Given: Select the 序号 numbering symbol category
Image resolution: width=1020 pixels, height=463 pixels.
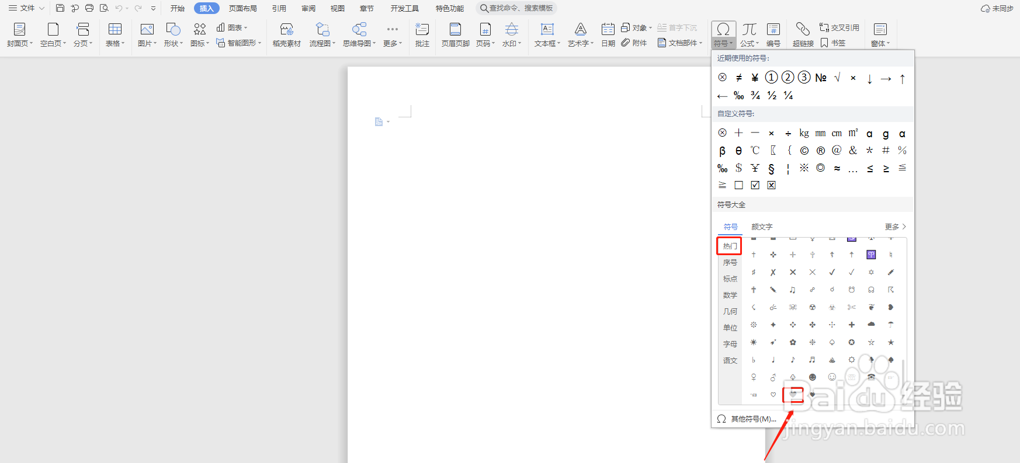Looking at the screenshot, I should (x=730, y=262).
